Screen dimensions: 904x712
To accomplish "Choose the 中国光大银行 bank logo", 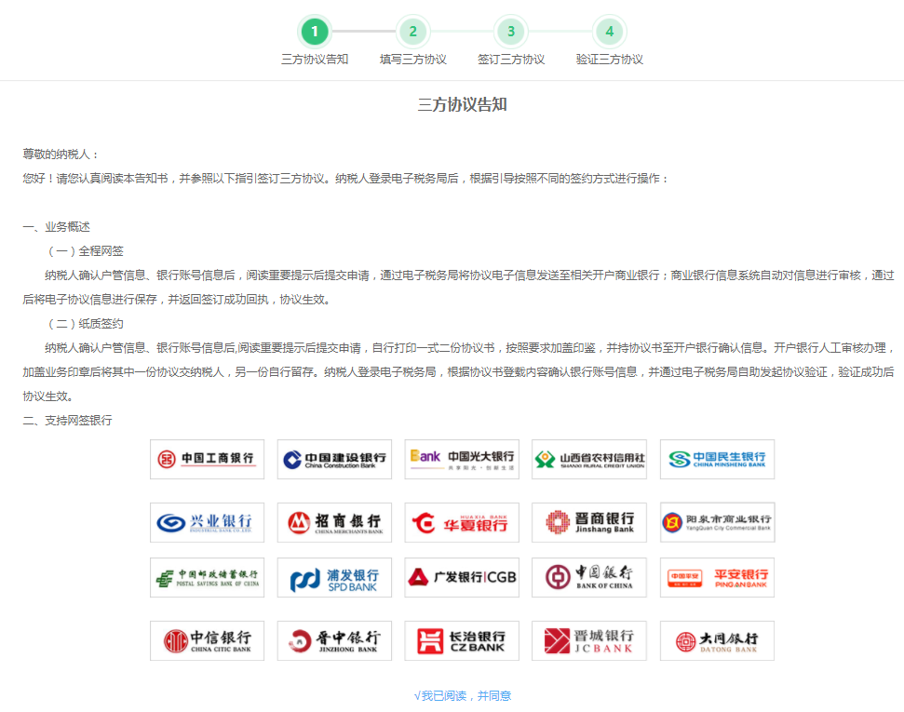I will (x=462, y=459).
